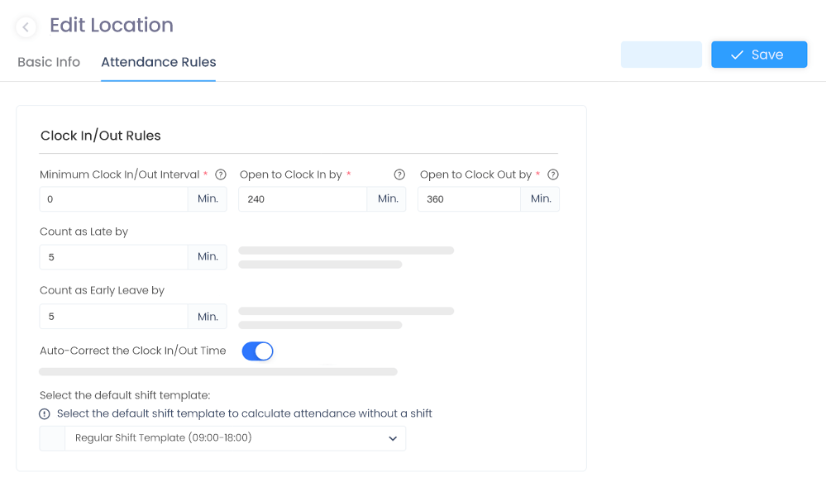
Task: Open the default shift template combo box
Action: [x=223, y=438]
